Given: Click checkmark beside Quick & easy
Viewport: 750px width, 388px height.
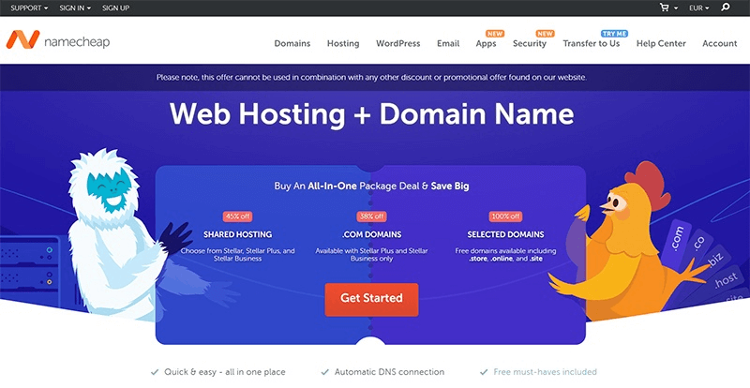Looking at the screenshot, I should [x=155, y=372].
